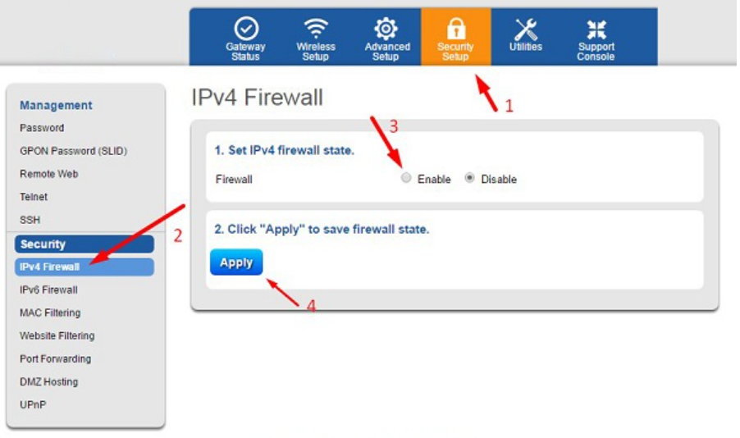This screenshot has height=438, width=740.
Task: Open Remote Web settings
Action: tap(49, 174)
